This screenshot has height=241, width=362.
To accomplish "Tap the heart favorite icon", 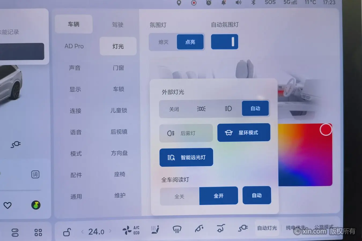I will coord(8,205).
